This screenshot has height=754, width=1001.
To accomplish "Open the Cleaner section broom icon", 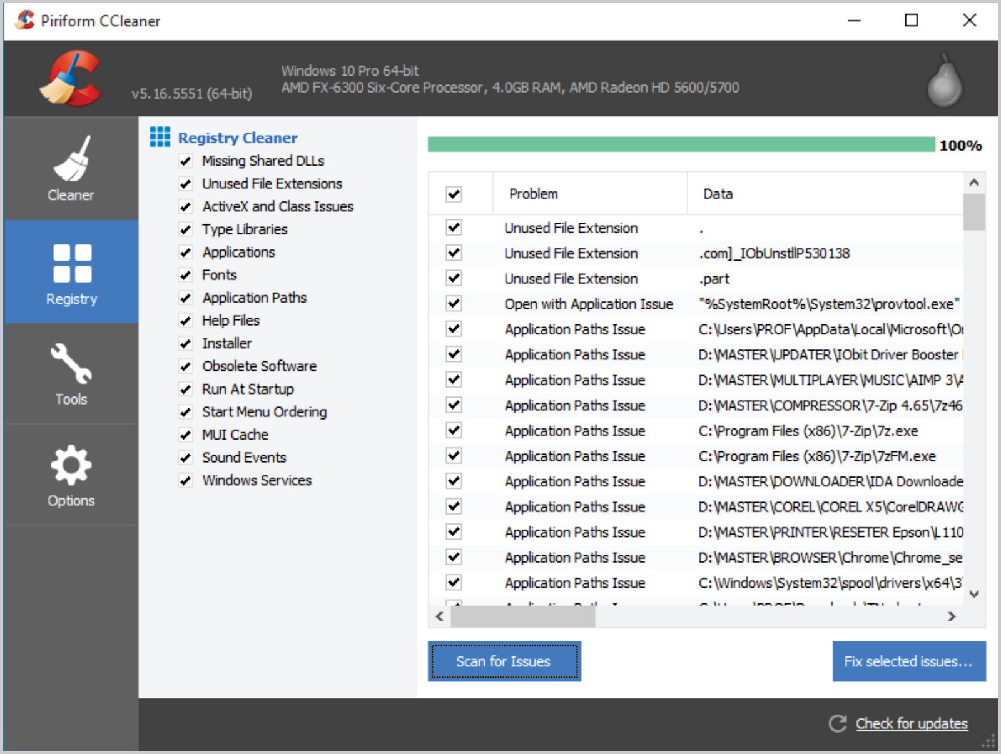I will pos(71,159).
